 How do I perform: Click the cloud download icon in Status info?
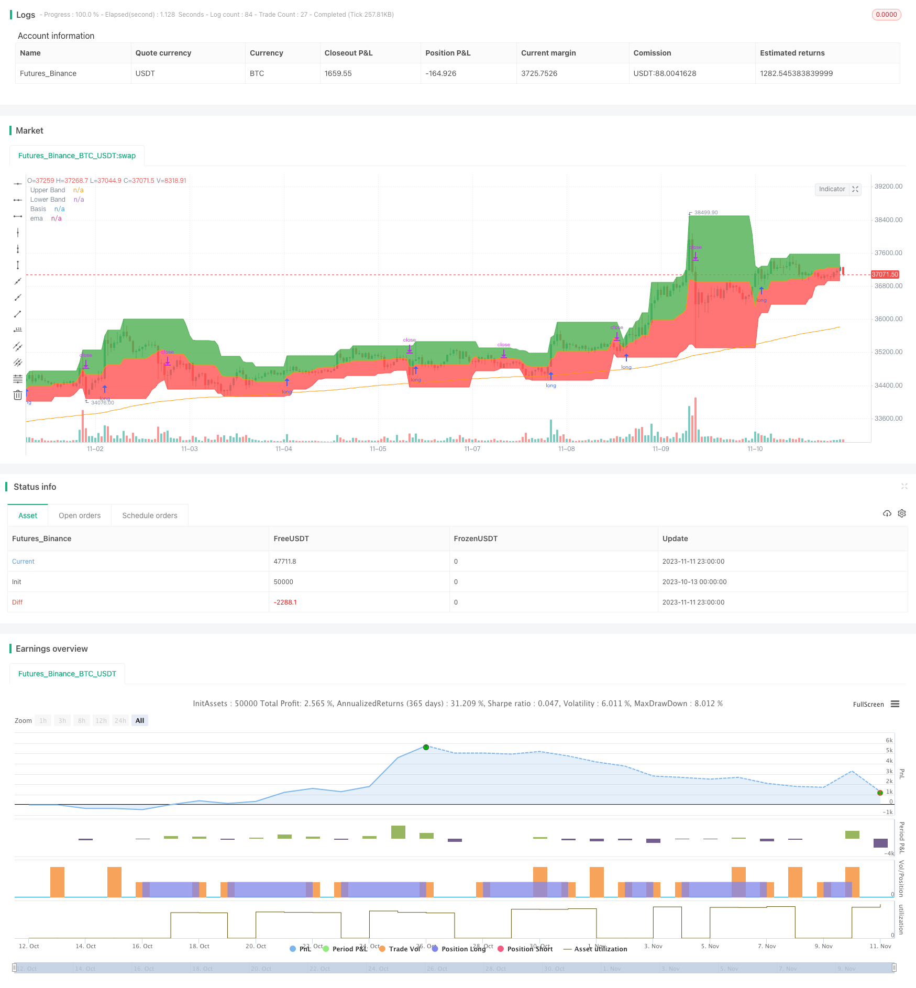887,513
